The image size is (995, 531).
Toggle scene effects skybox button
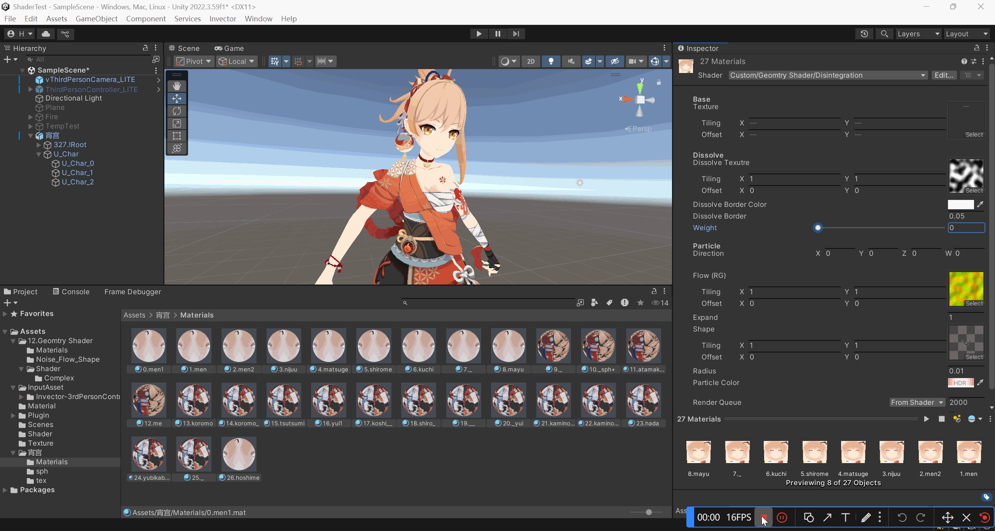tap(588, 61)
